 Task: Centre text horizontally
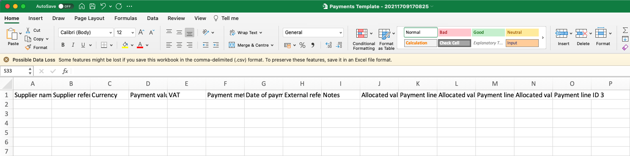click(x=179, y=45)
